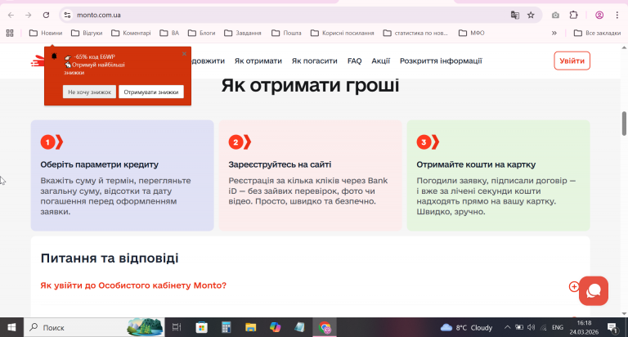Open the 8°C Cloudy weather widget
This screenshot has height=337, width=628.
point(467,327)
